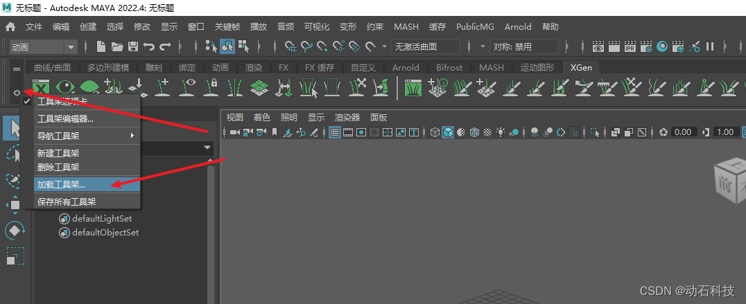Open dropdown arrow before 对称: 禁用 field
746x304 pixels.
(x=482, y=46)
